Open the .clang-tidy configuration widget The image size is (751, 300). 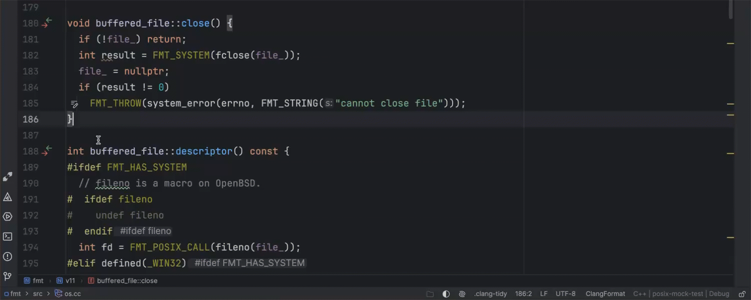tap(491, 294)
